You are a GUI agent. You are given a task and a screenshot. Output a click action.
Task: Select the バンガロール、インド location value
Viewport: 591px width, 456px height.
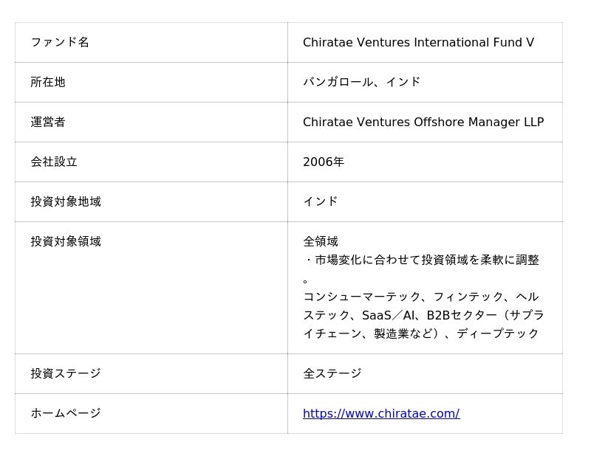361,83
